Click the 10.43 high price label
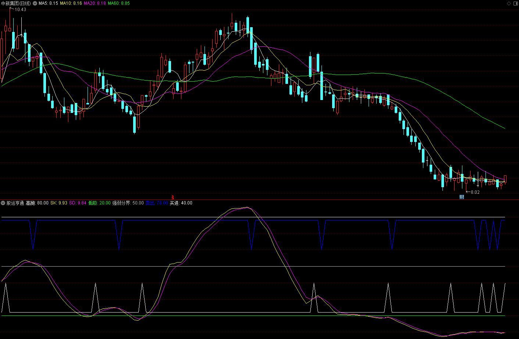The width and height of the screenshot is (519, 339). point(20,10)
